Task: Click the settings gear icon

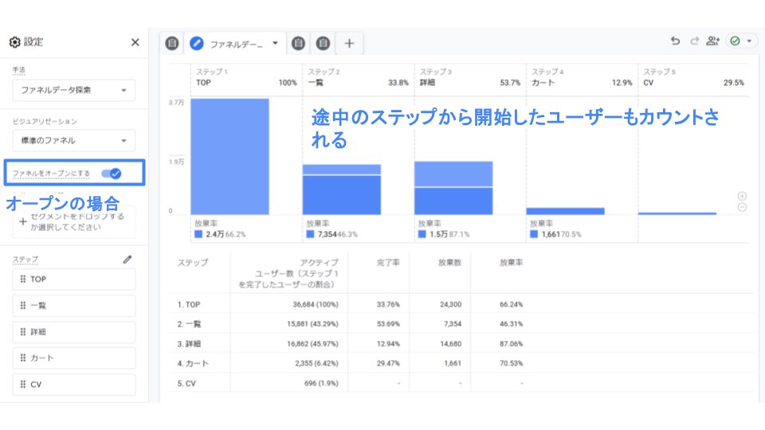Action: coord(14,42)
